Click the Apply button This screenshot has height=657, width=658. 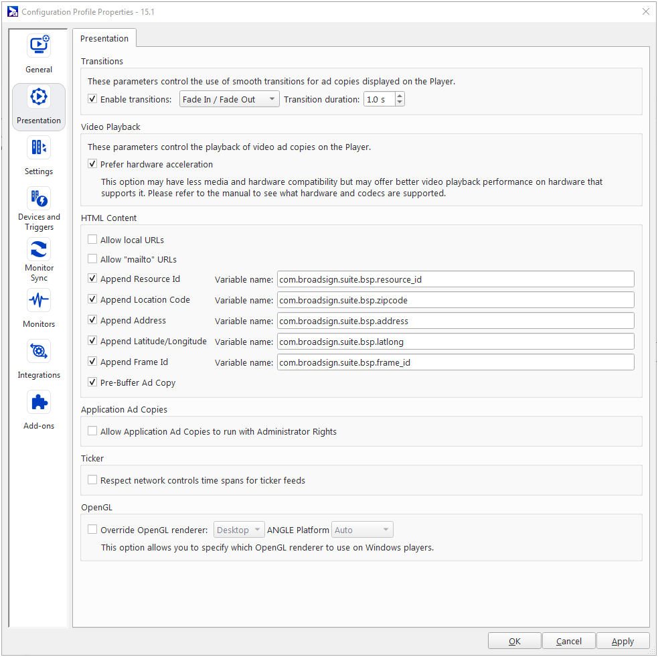[x=623, y=641]
